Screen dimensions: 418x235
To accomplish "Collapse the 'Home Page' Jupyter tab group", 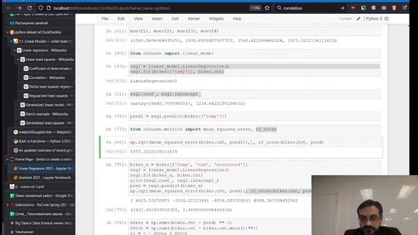I will [x=7, y=159].
